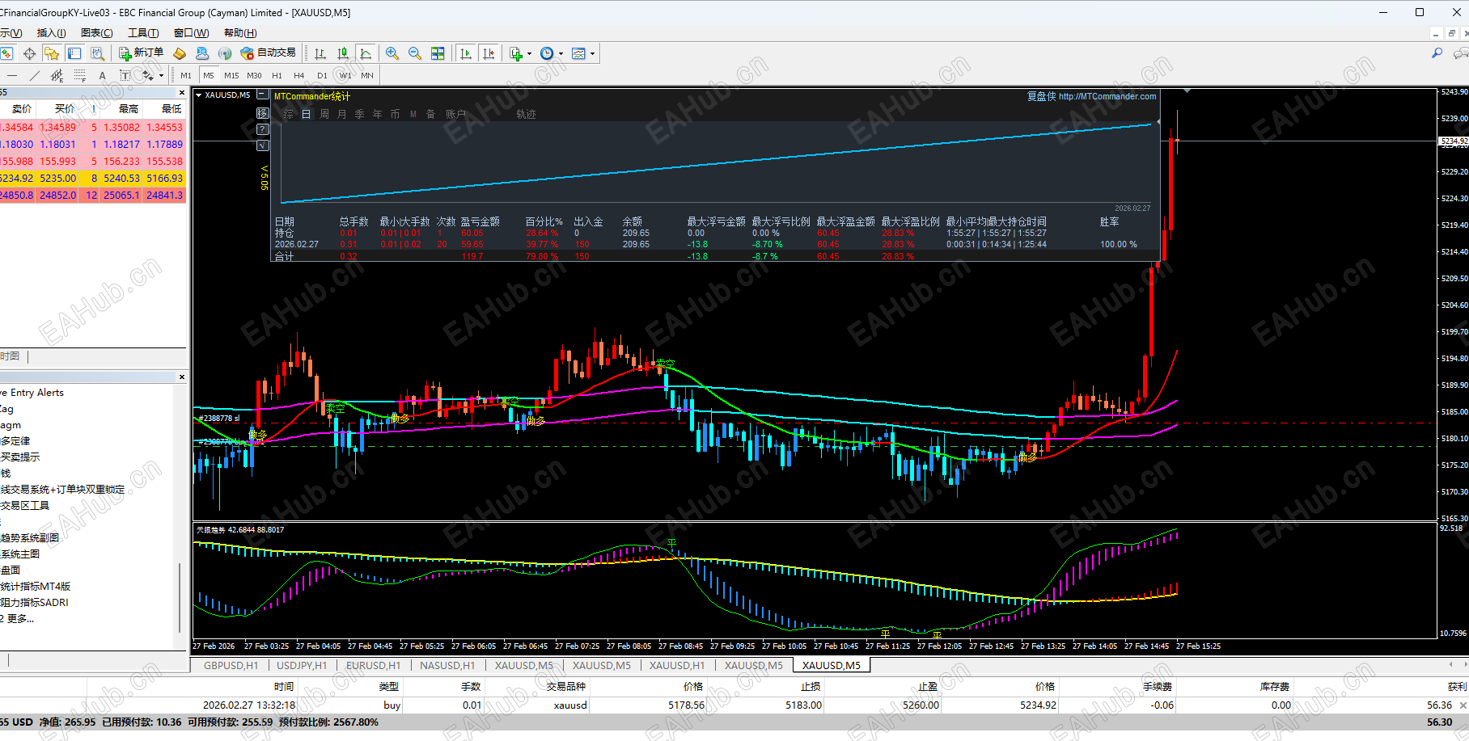Open the 插入 Insert menu
This screenshot has height=741, width=1469.
pos(51,33)
